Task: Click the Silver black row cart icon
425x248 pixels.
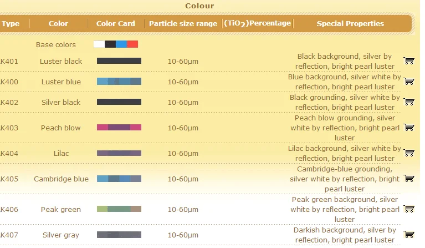Action: coord(409,102)
